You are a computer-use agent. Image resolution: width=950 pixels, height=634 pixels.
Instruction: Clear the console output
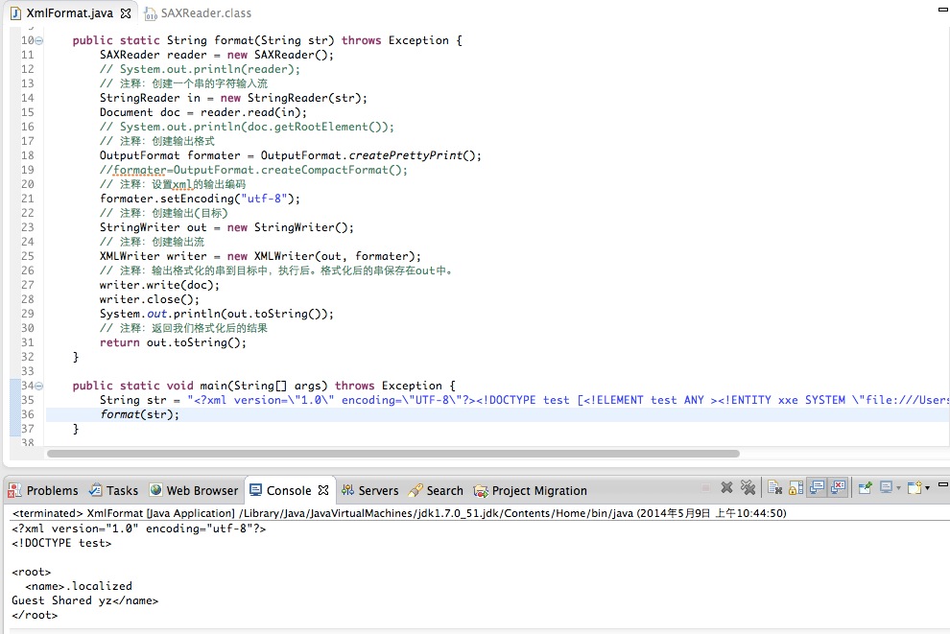(x=774, y=487)
